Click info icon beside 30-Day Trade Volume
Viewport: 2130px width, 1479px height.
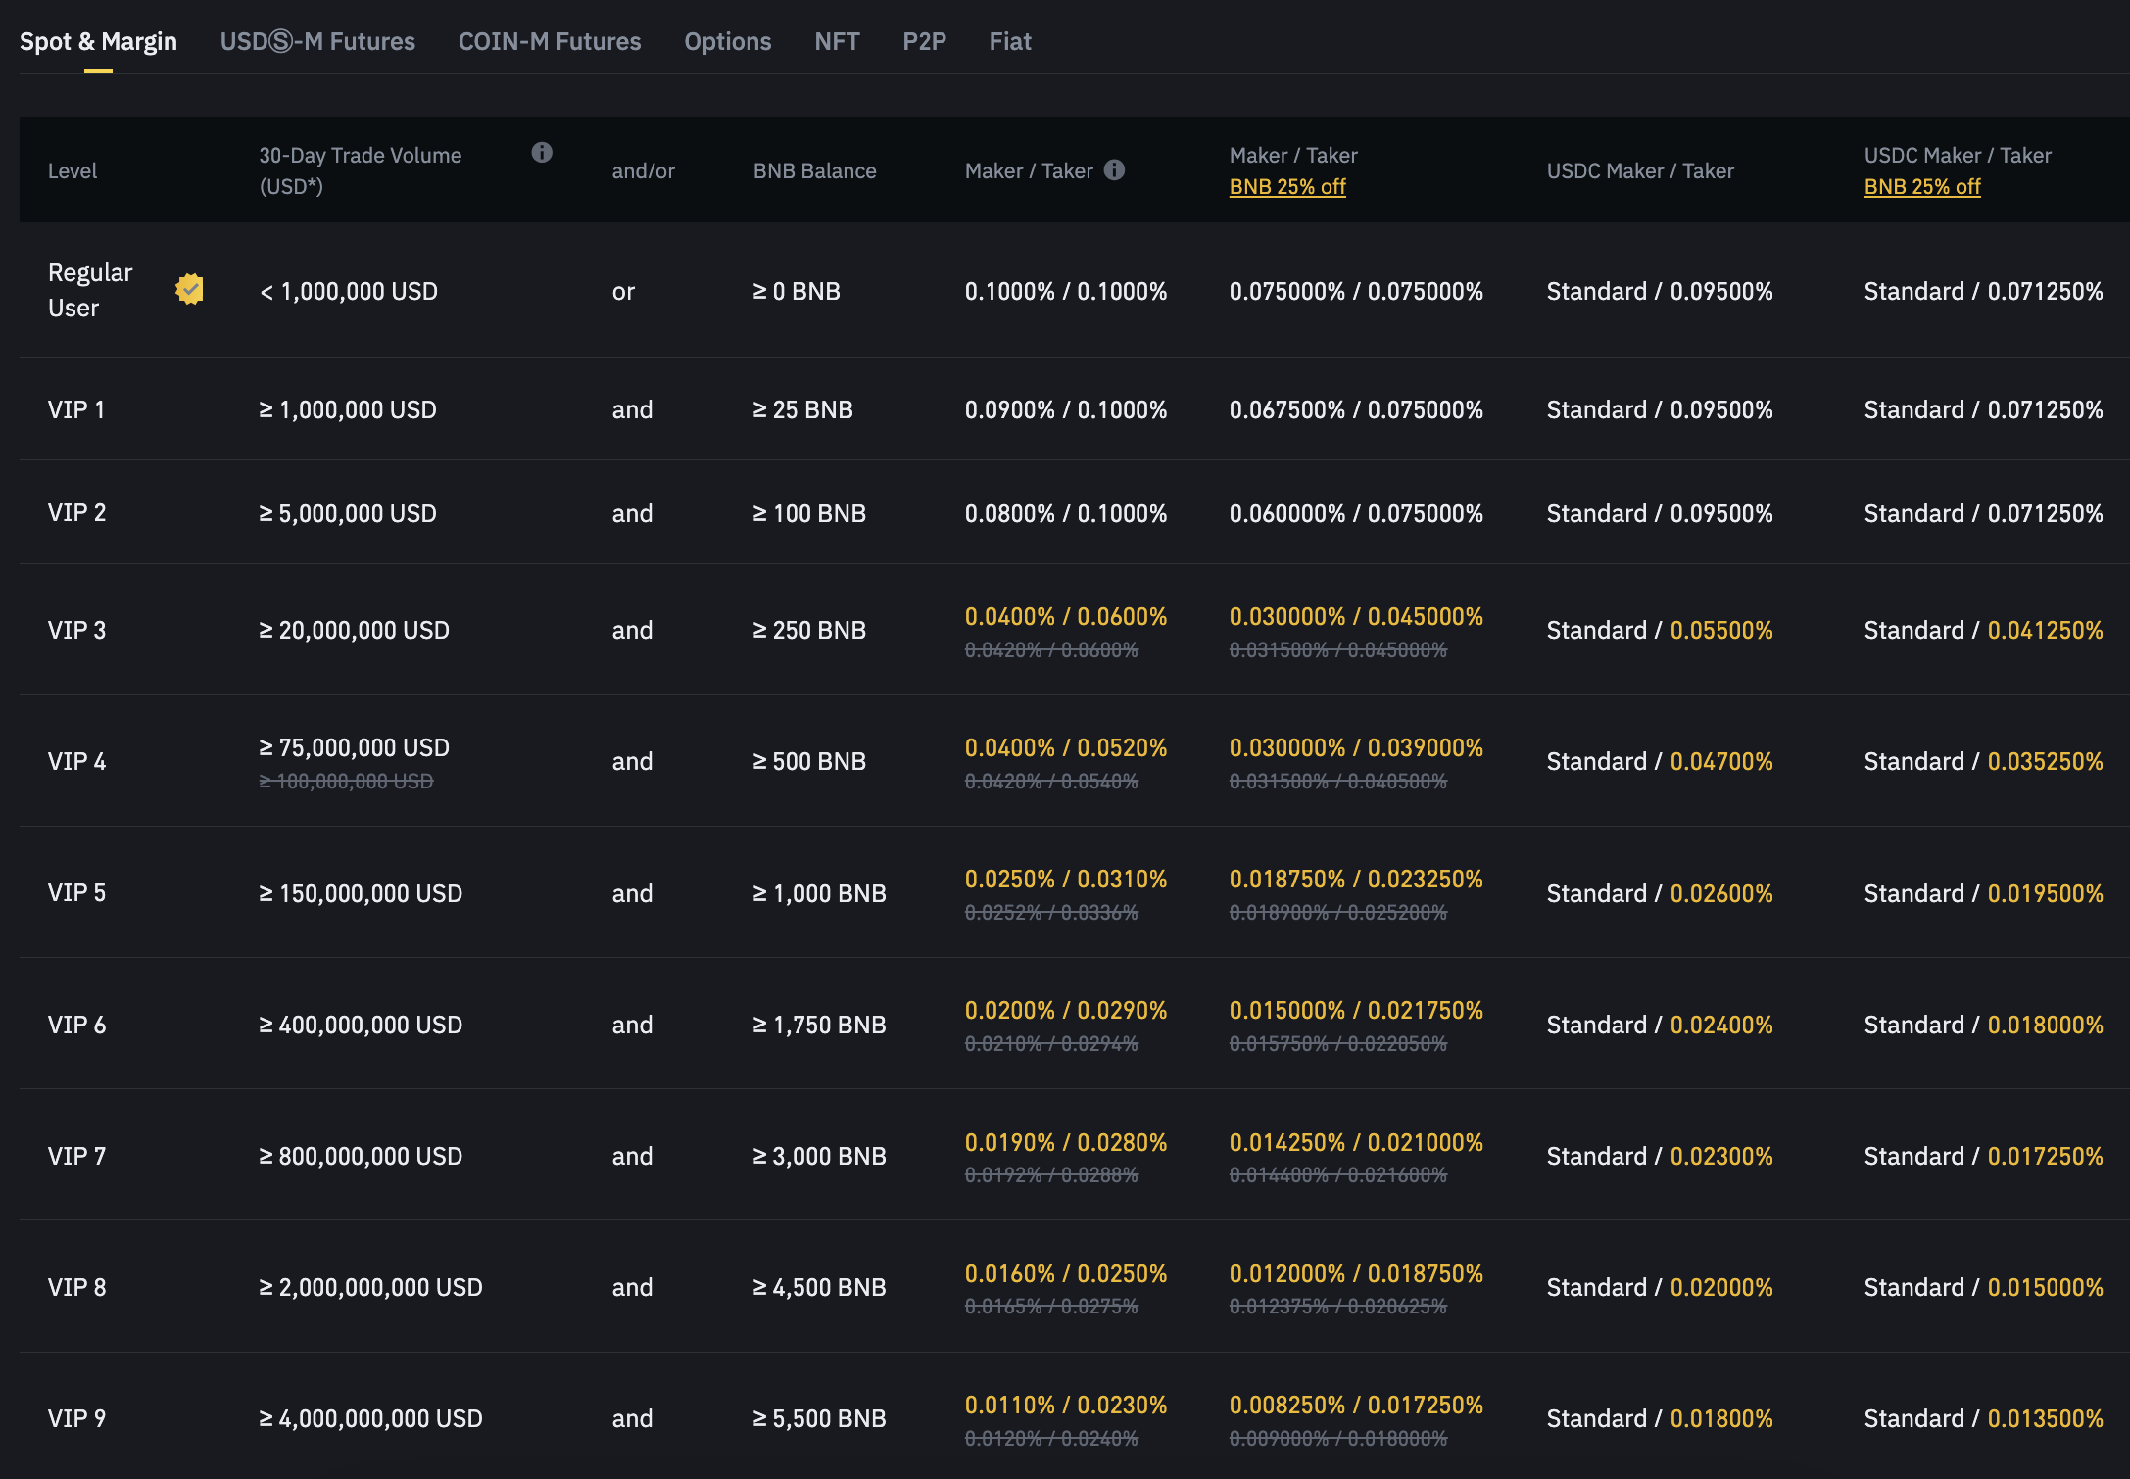point(542,152)
